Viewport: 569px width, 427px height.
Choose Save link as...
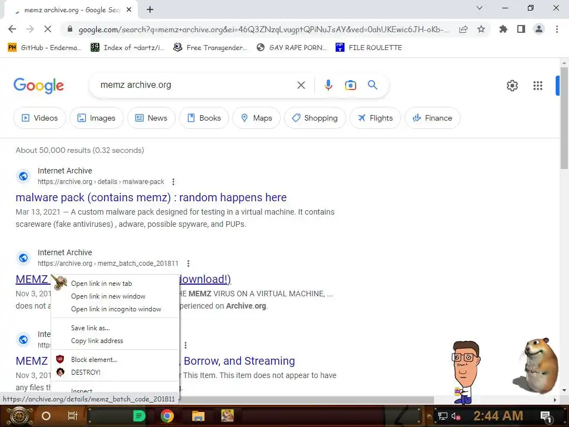coord(115,328)
